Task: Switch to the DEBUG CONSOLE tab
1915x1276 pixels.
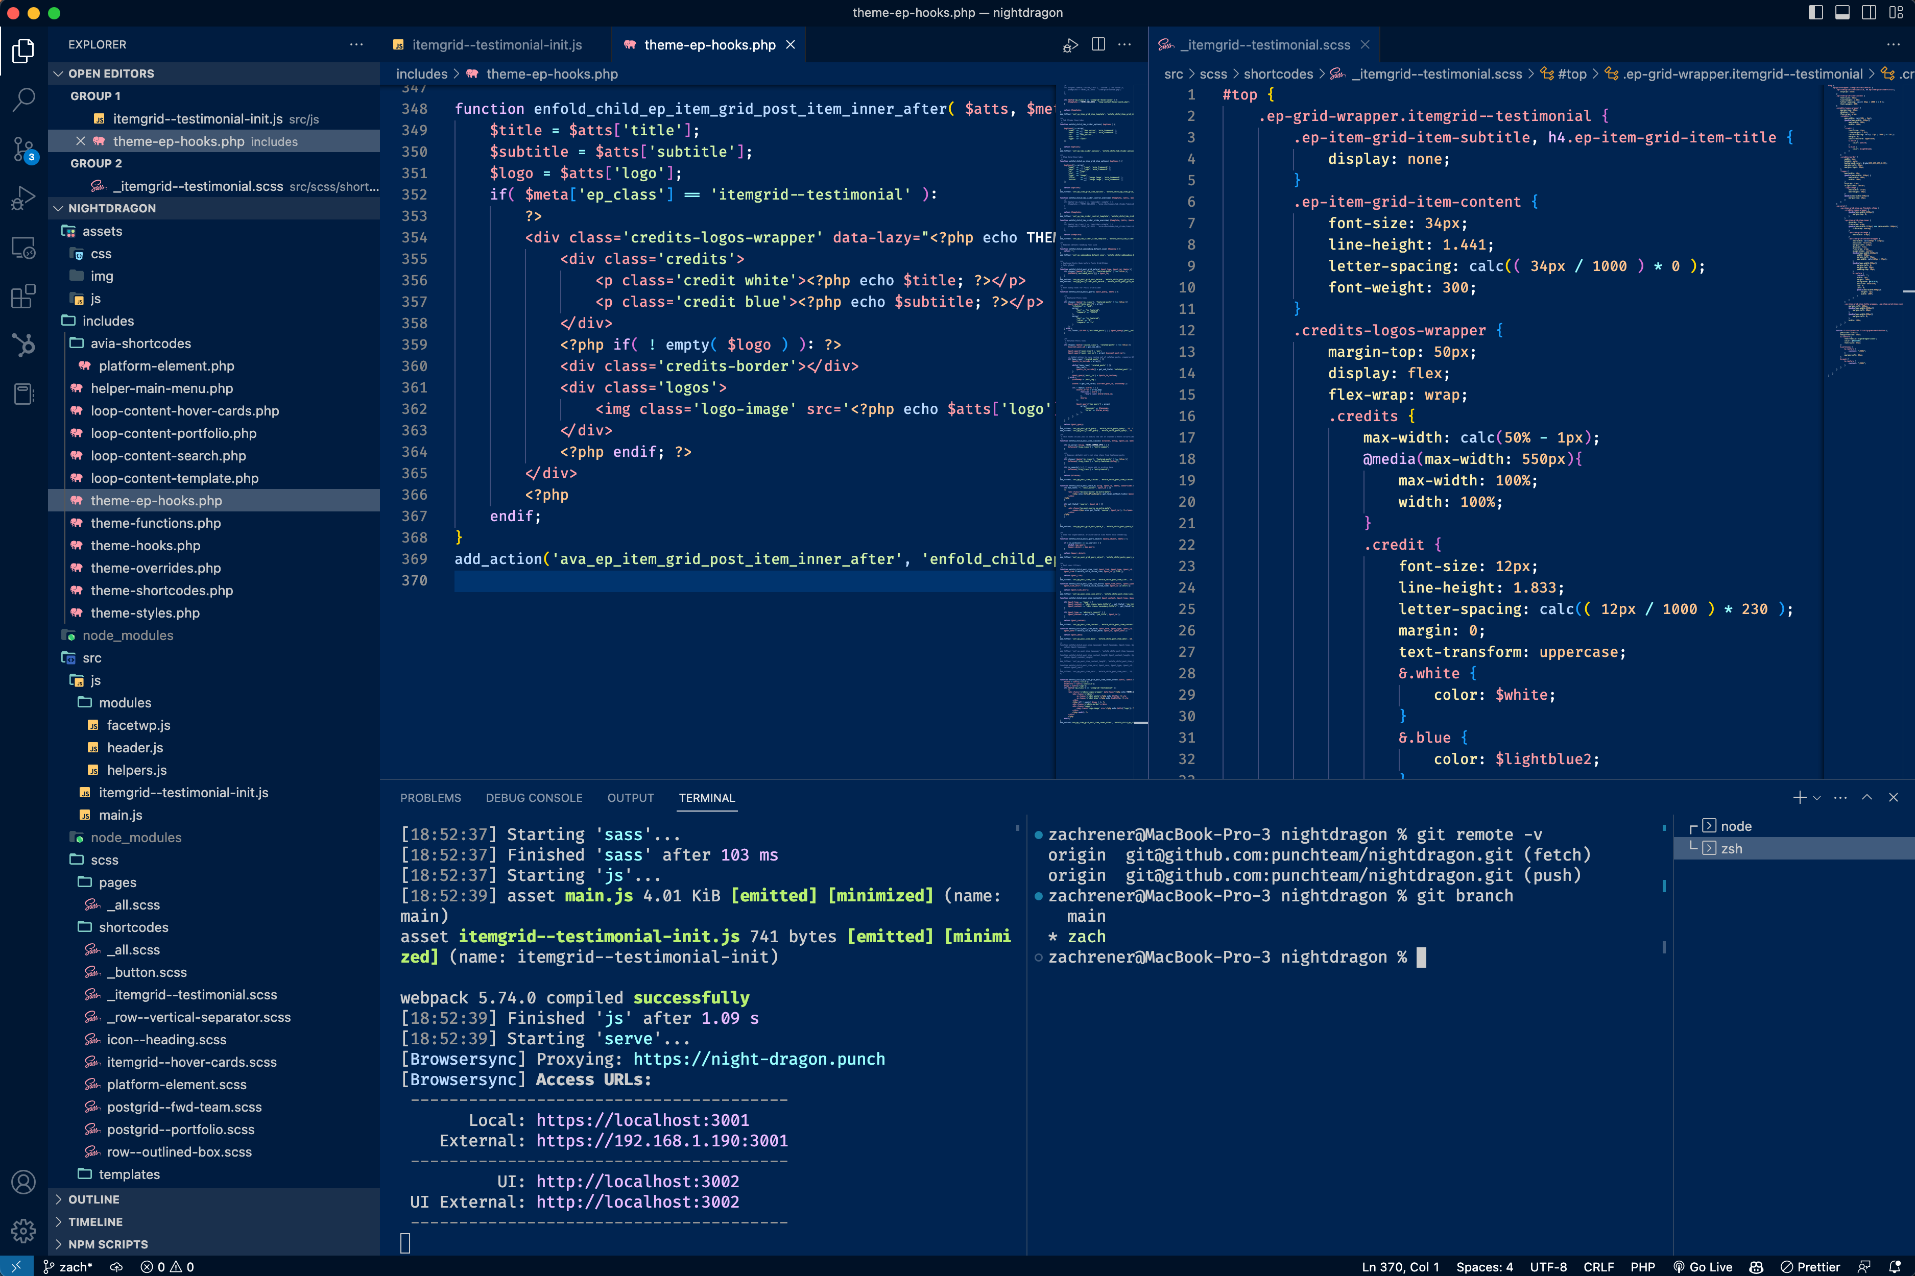Action: click(534, 797)
